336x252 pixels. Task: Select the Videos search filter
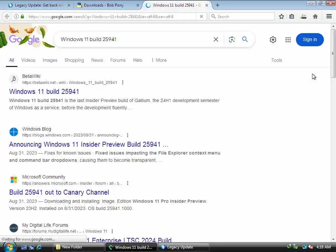coord(28,60)
